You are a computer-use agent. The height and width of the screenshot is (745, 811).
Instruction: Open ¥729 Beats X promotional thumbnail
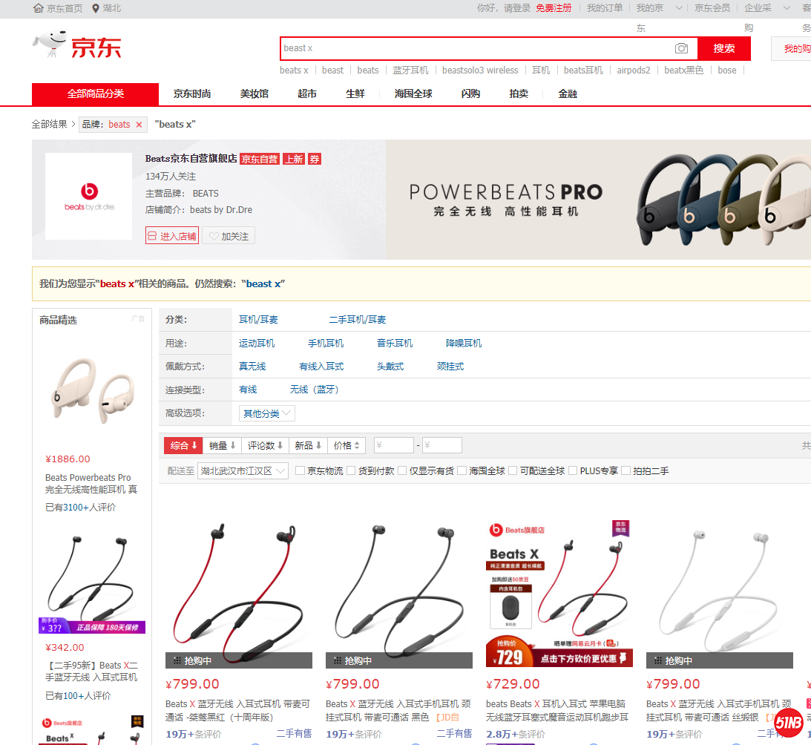(x=559, y=595)
